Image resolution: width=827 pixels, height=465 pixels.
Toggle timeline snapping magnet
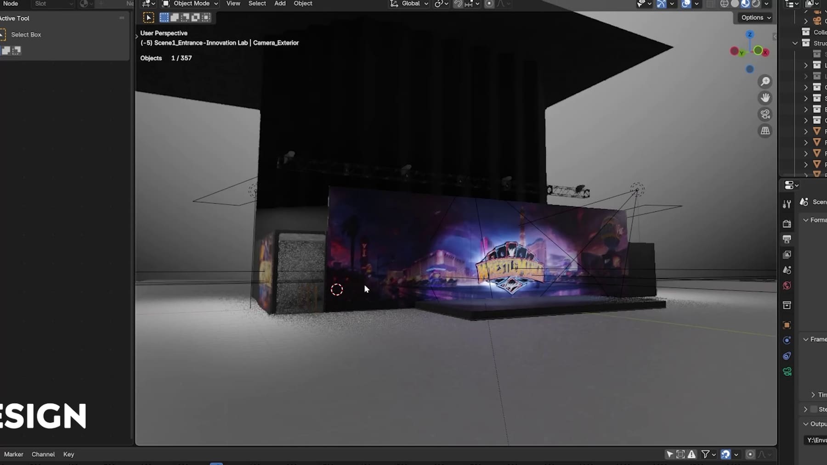(725, 454)
